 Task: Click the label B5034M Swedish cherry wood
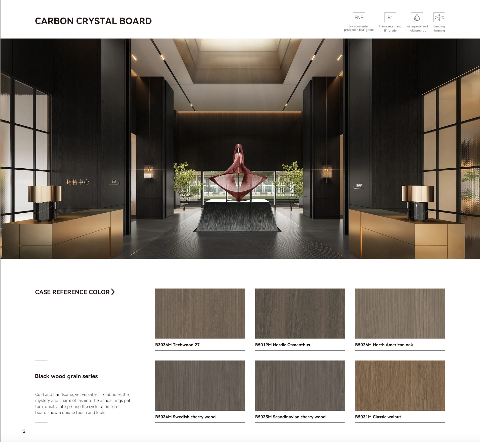(x=185, y=417)
